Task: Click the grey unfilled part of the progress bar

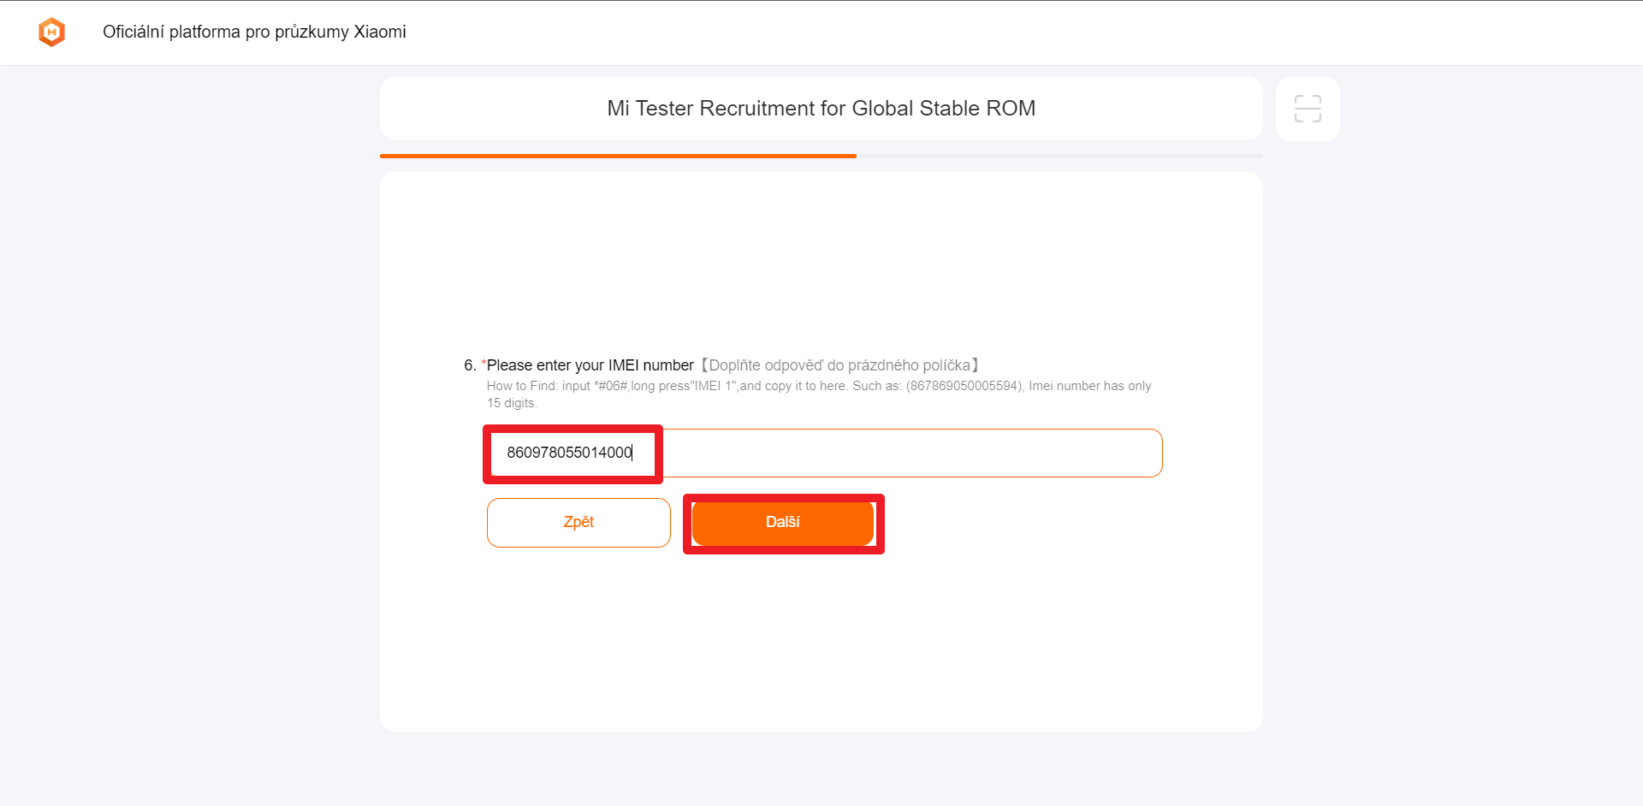Action: click(x=1059, y=156)
